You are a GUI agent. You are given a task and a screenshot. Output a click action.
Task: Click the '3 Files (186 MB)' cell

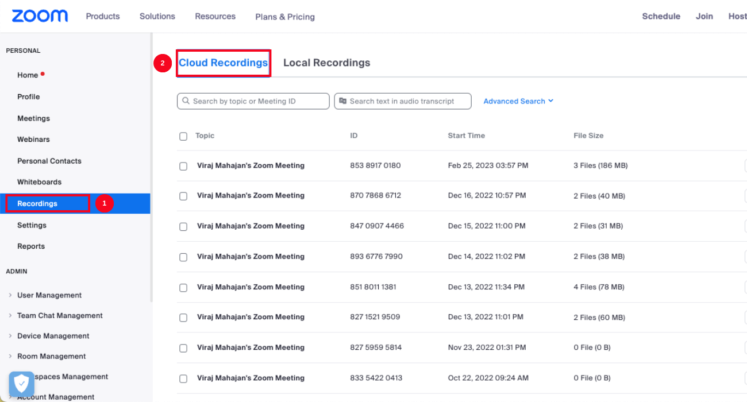pos(600,165)
